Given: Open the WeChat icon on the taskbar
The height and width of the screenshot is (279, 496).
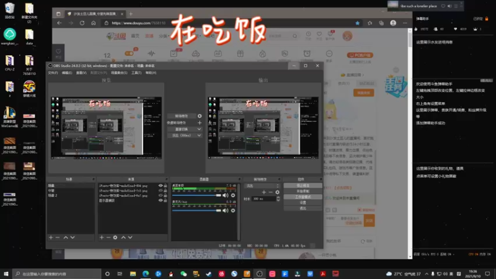Looking at the screenshot, I should [x=184, y=273].
